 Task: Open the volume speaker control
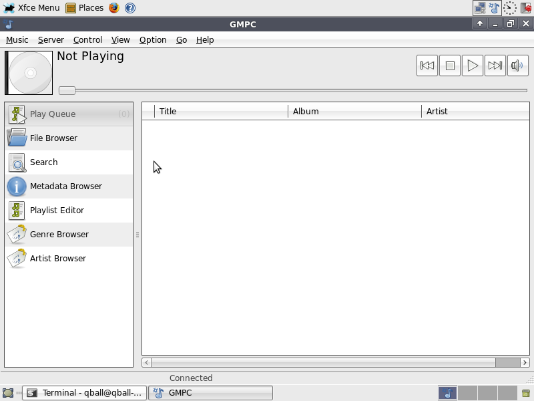click(518, 65)
